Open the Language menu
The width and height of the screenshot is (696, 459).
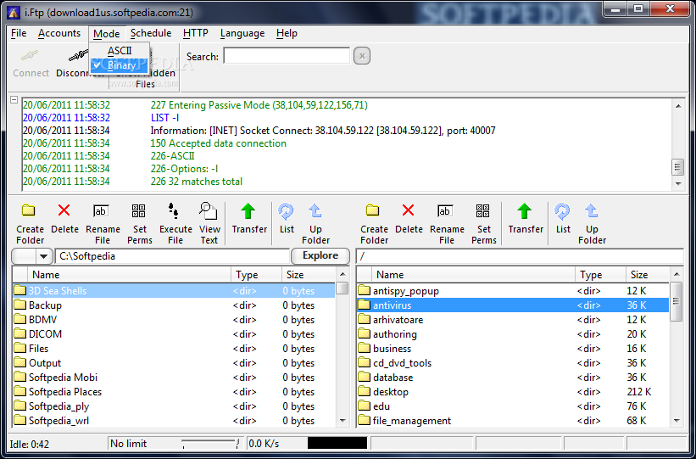242,33
